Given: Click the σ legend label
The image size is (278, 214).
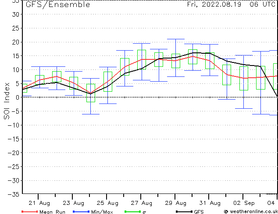Looking at the screenshot, I should pos(144,212).
